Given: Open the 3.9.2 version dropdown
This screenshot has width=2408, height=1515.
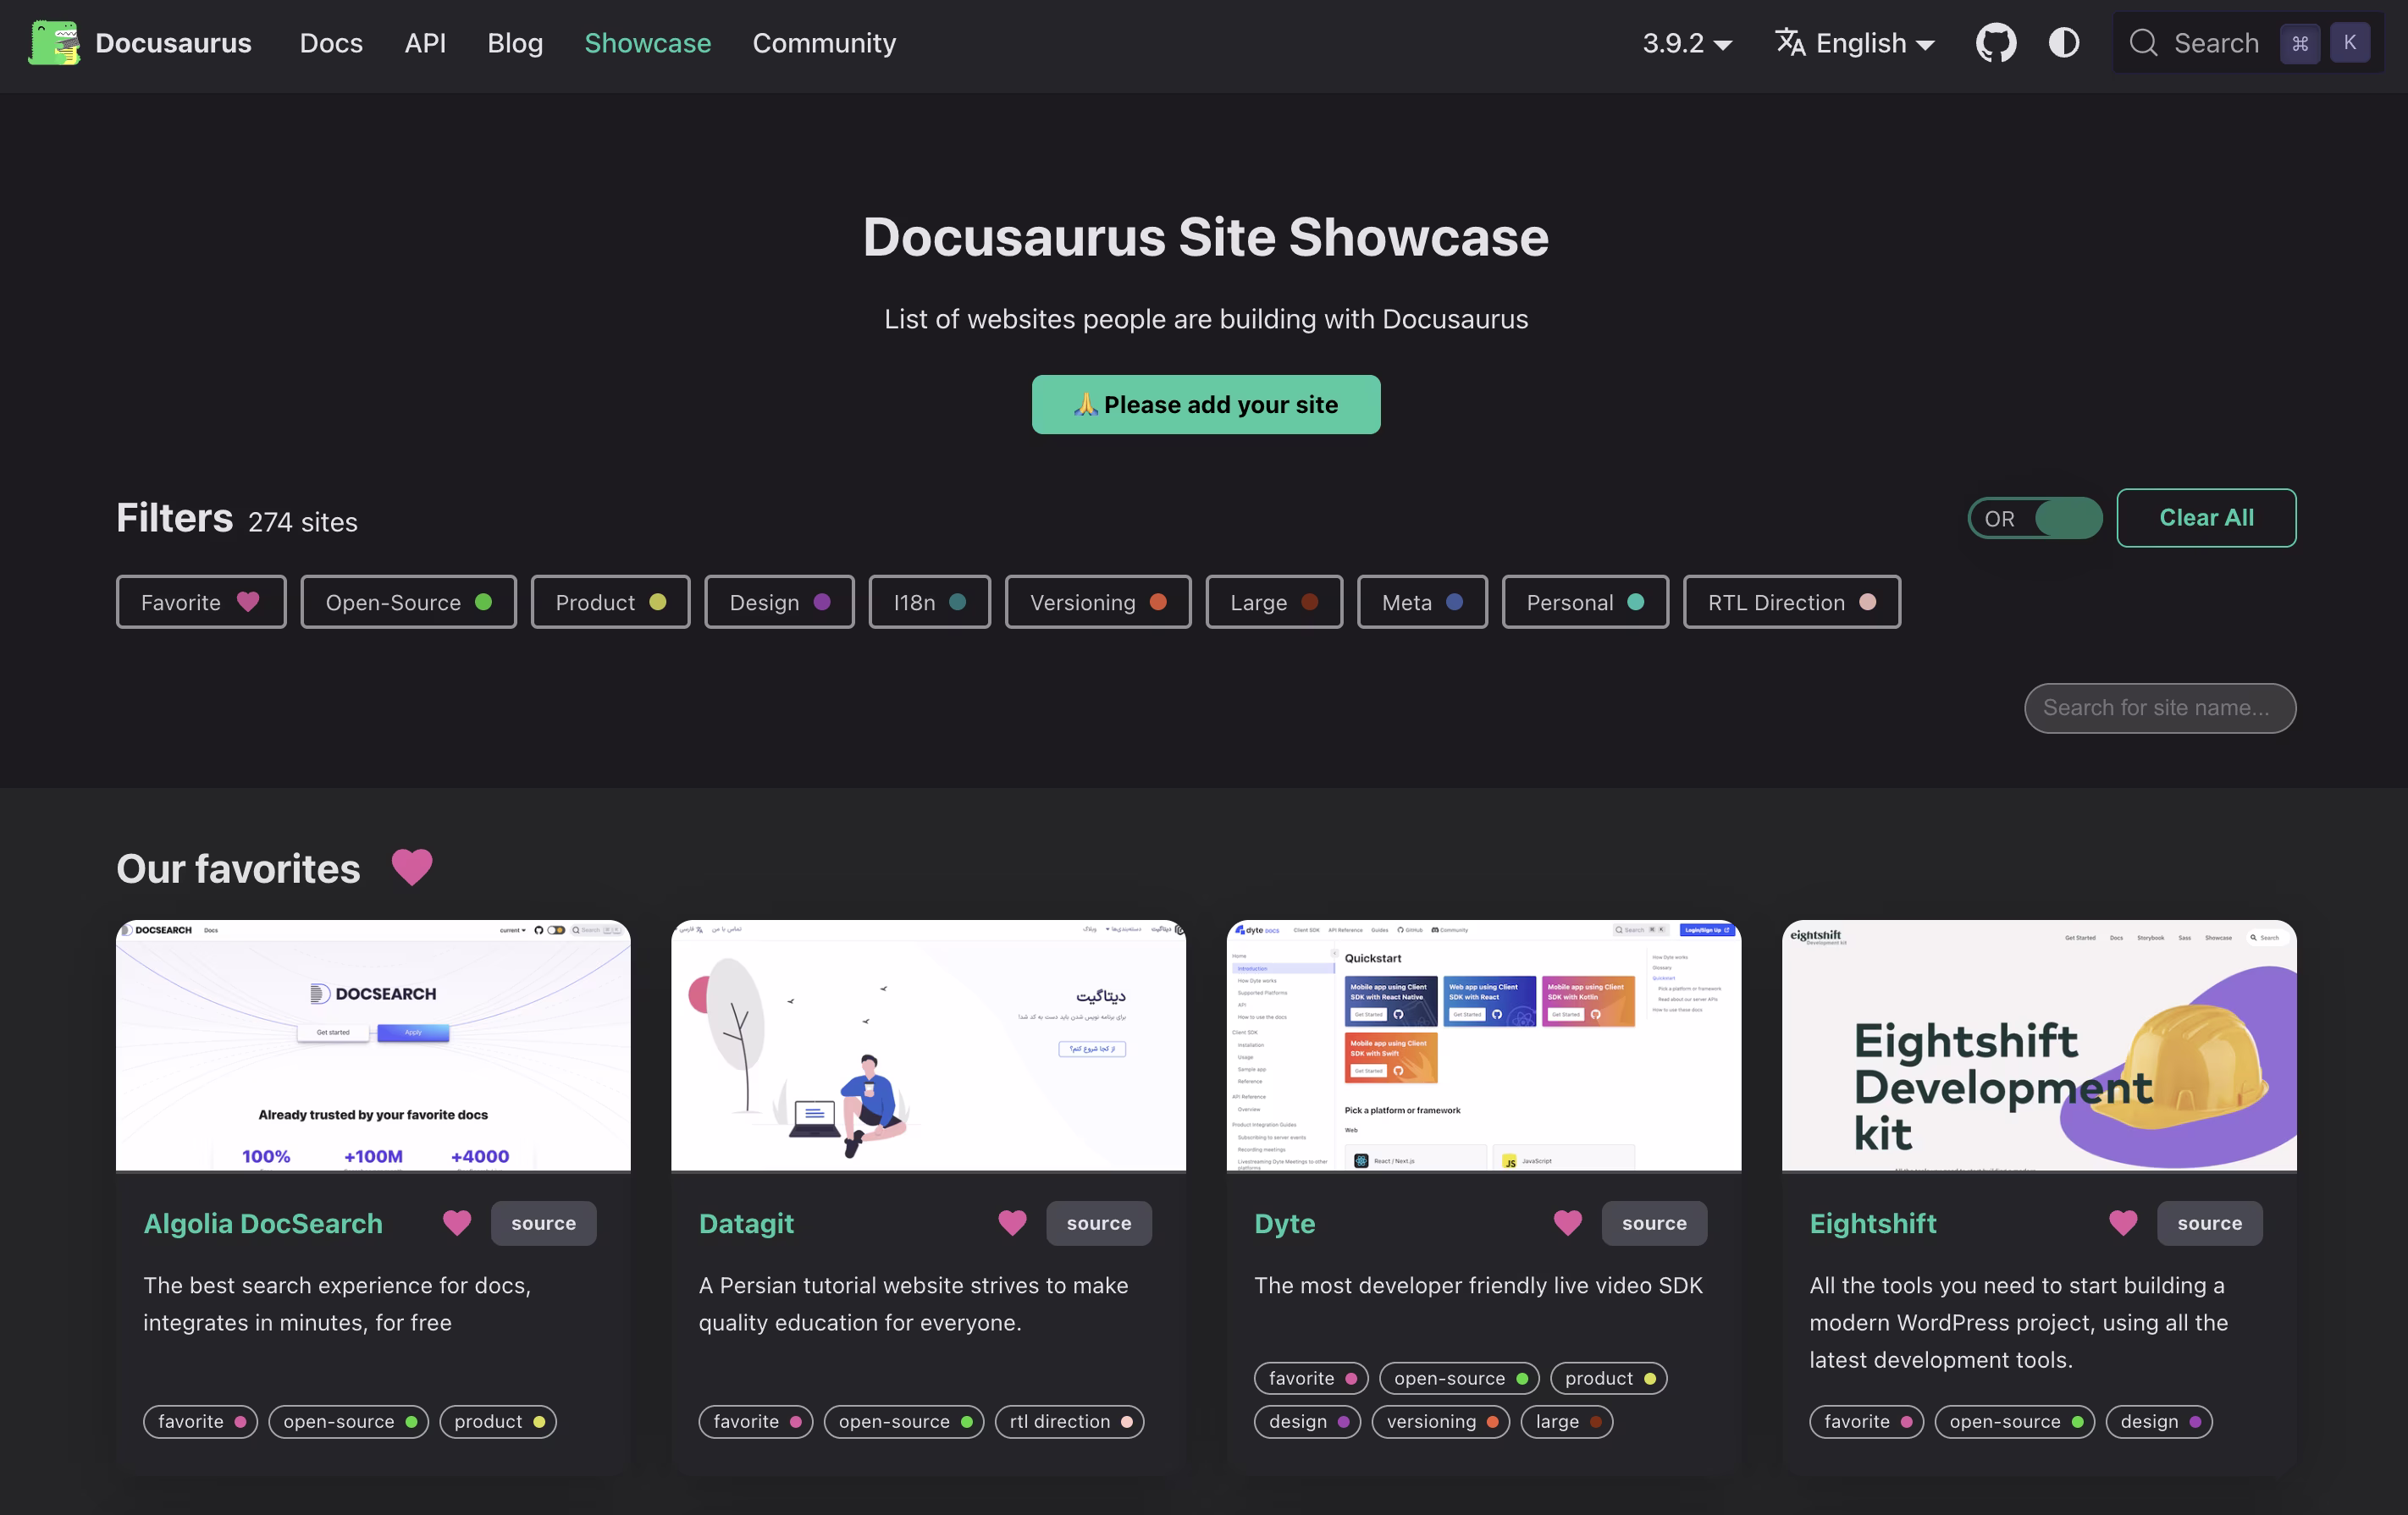Looking at the screenshot, I should tap(1686, 42).
